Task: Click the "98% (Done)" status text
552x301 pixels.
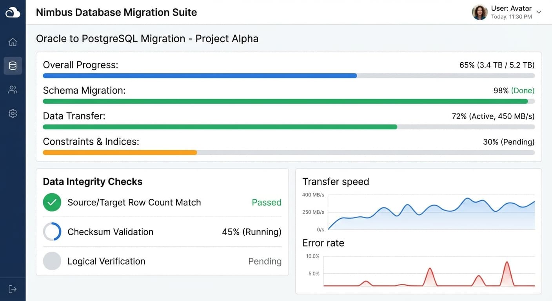Action: click(x=514, y=91)
